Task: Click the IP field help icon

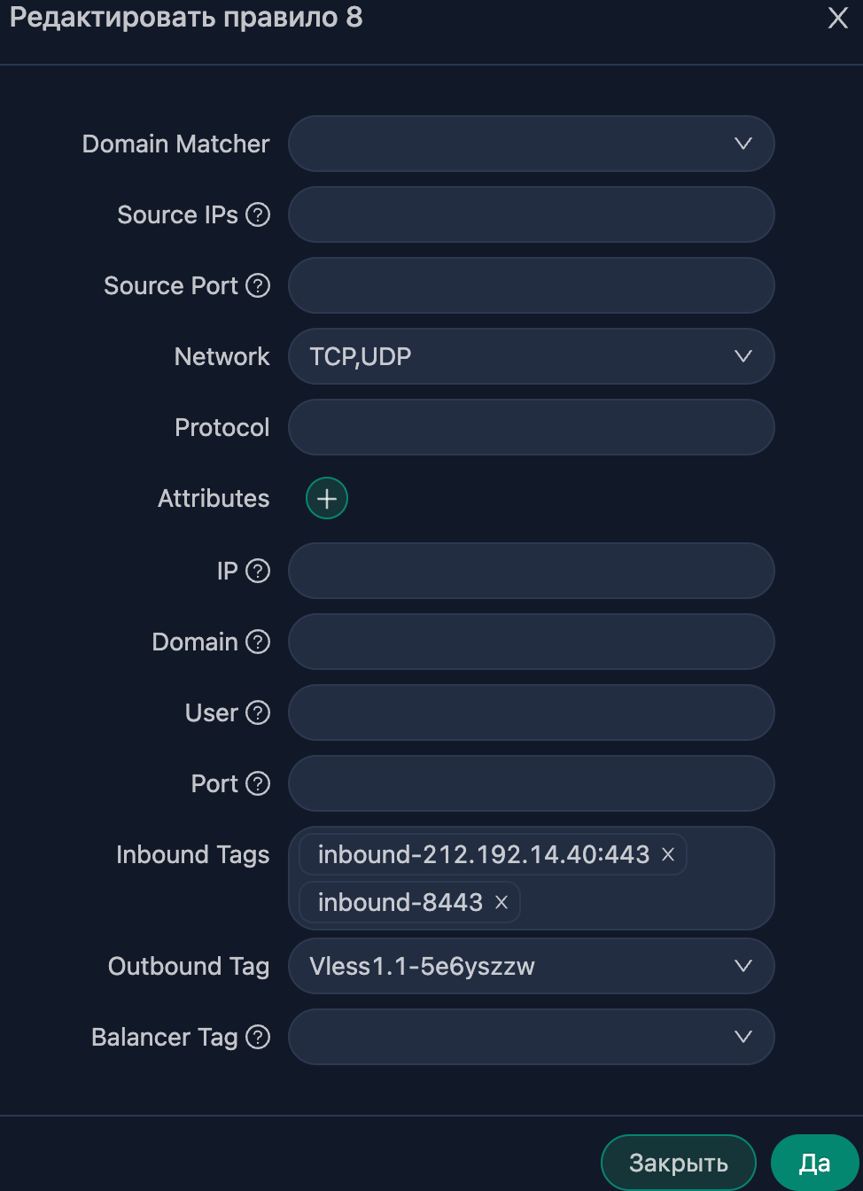Action: [258, 571]
